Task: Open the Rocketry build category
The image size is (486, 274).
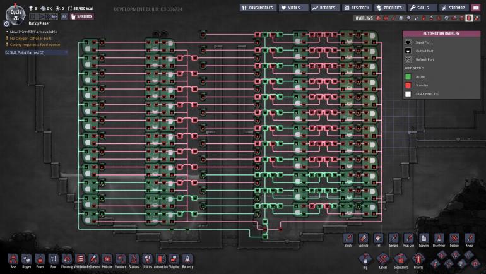Action: point(187,259)
